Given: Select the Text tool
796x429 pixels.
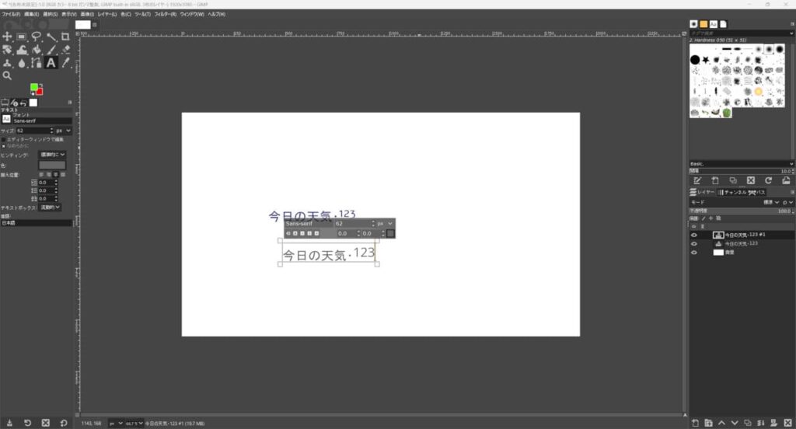Looking at the screenshot, I should (51, 63).
